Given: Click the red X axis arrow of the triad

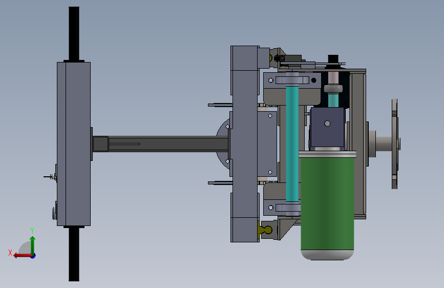Looking at the screenshot, I should tap(23, 256).
